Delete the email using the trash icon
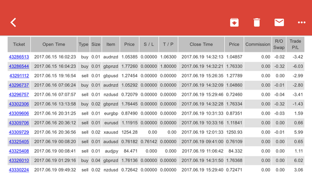The height and width of the screenshot is (175, 312). click(257, 22)
